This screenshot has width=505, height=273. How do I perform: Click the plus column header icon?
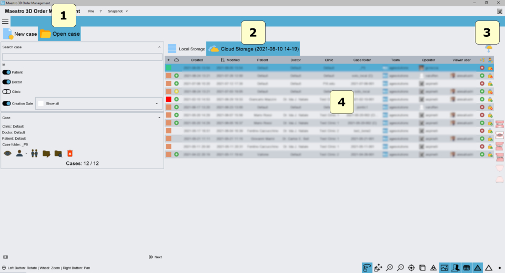click(168, 60)
